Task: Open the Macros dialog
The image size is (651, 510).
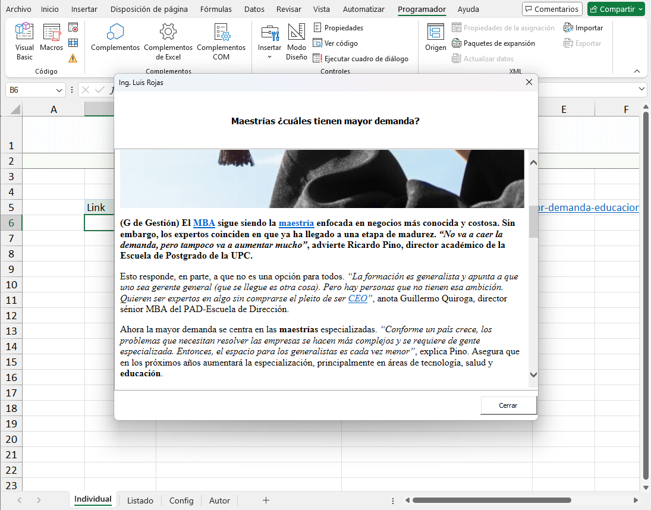Action: pos(52,37)
